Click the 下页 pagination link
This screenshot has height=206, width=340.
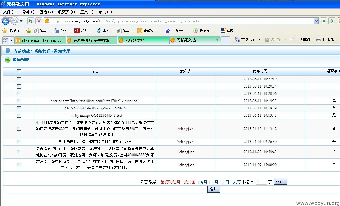pos(226,182)
